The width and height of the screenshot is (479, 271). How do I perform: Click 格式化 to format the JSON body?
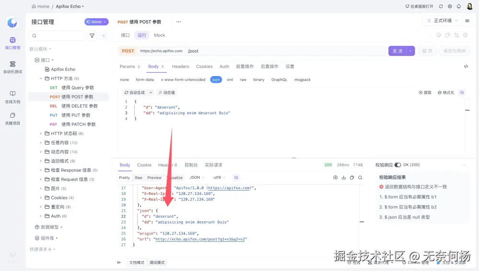pos(445,92)
